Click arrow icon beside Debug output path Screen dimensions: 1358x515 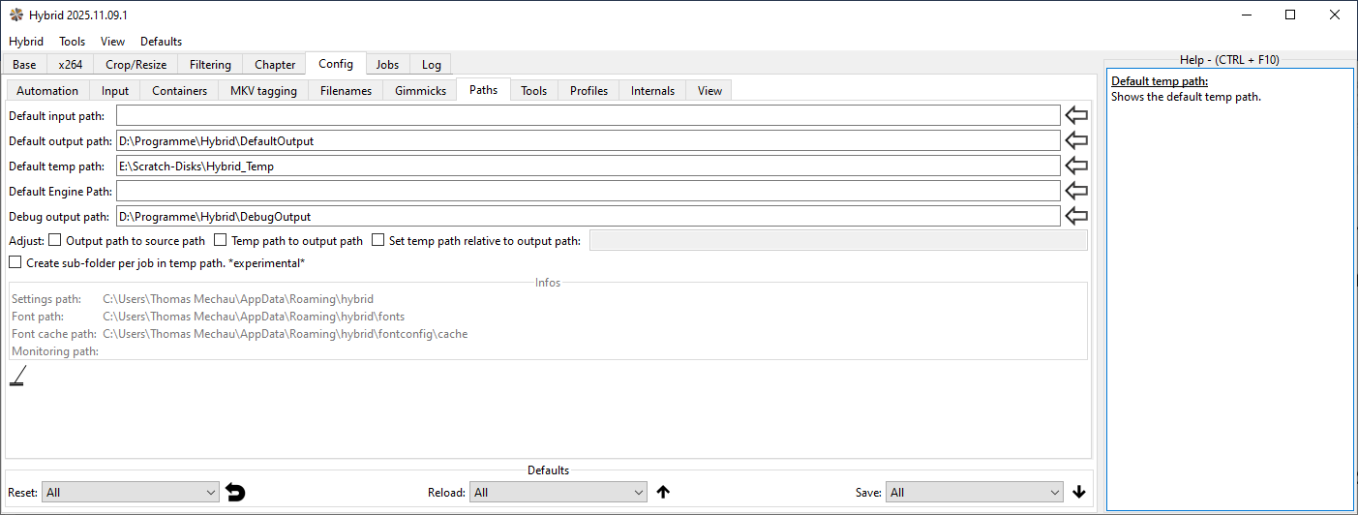point(1076,216)
